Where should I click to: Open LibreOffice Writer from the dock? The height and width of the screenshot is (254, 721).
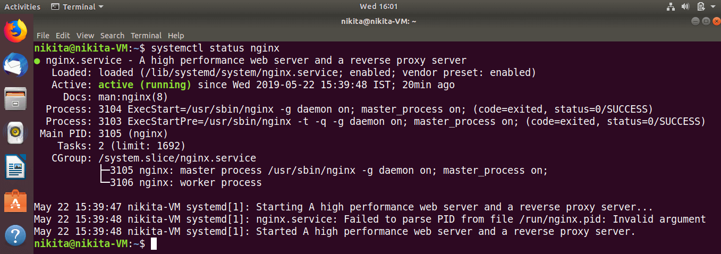click(15, 167)
